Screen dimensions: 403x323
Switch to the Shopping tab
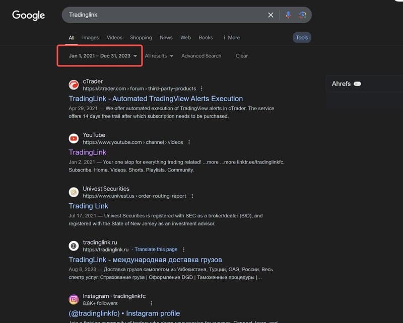(141, 37)
